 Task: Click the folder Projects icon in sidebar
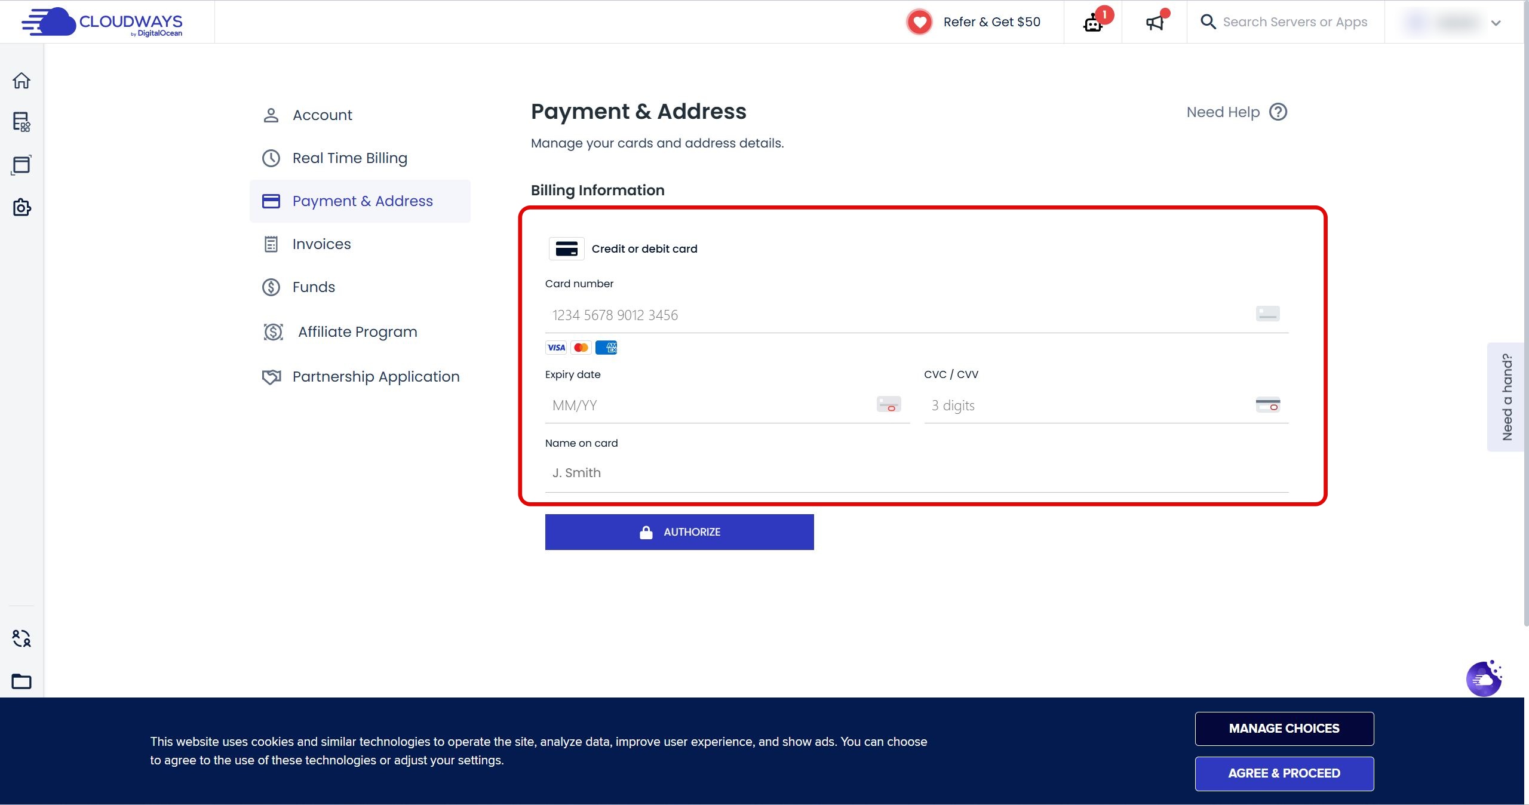click(22, 681)
